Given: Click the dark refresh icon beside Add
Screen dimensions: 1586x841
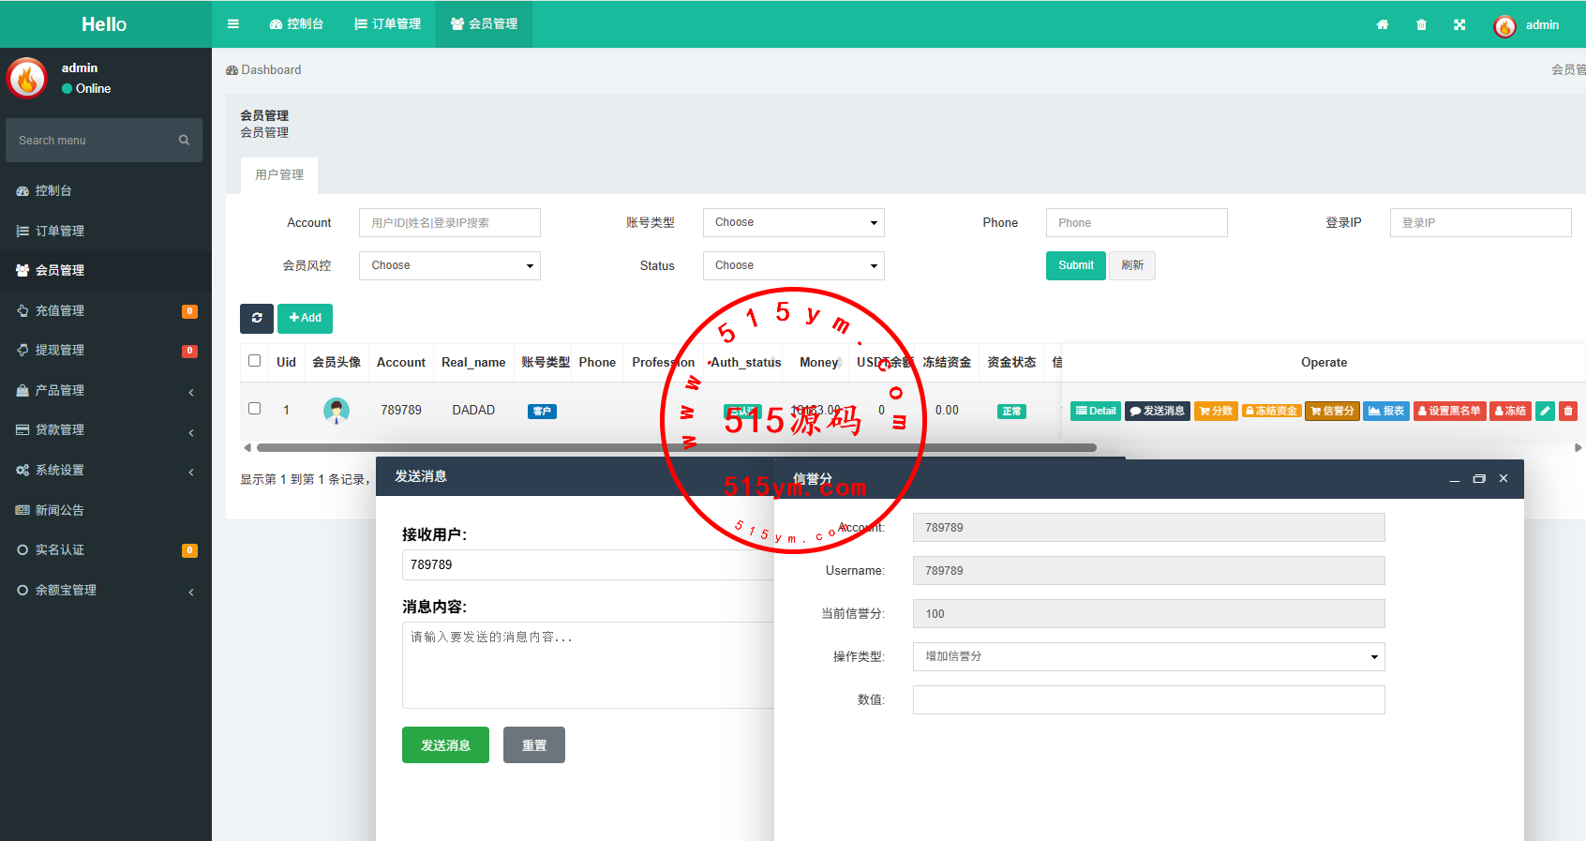Looking at the screenshot, I should (257, 318).
